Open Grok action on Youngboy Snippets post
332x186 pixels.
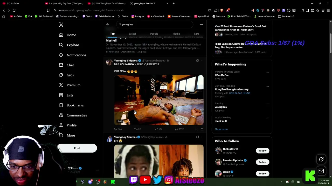click(197, 61)
